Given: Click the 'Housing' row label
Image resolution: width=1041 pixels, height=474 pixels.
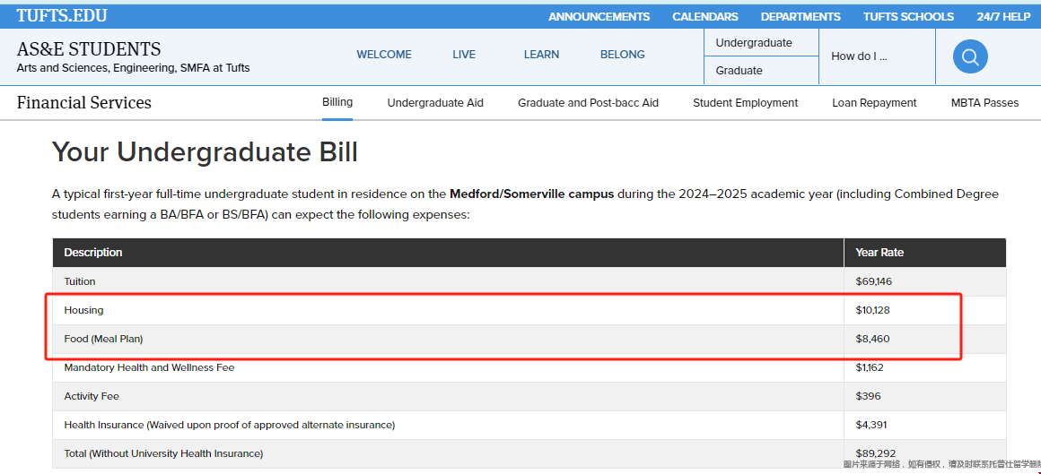Looking at the screenshot, I should tap(83, 310).
